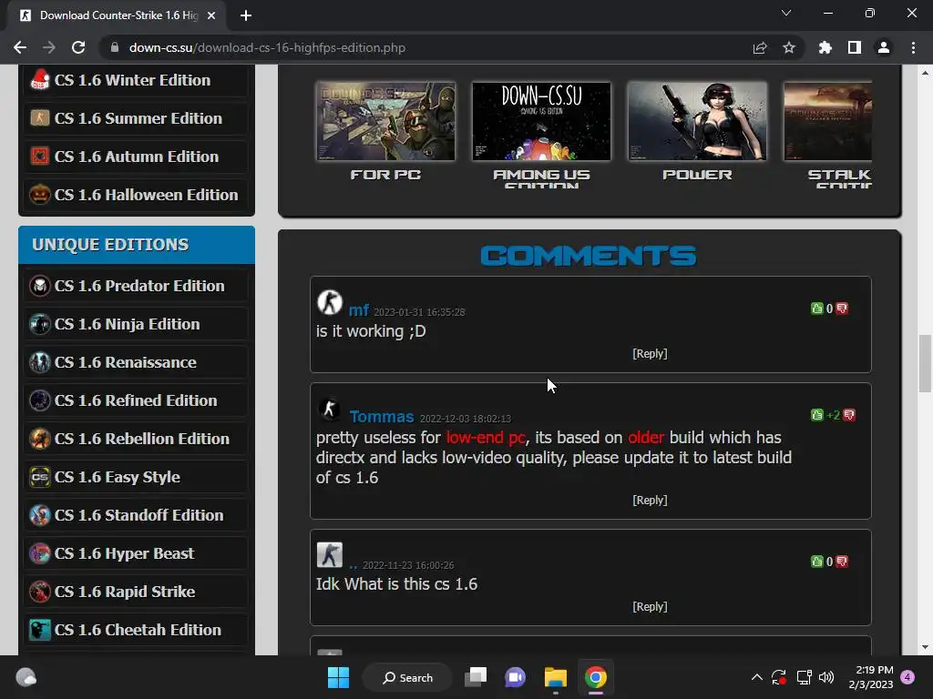This screenshot has width=933, height=699.
Task: Reply to Tommas's comment
Action: [x=650, y=500]
